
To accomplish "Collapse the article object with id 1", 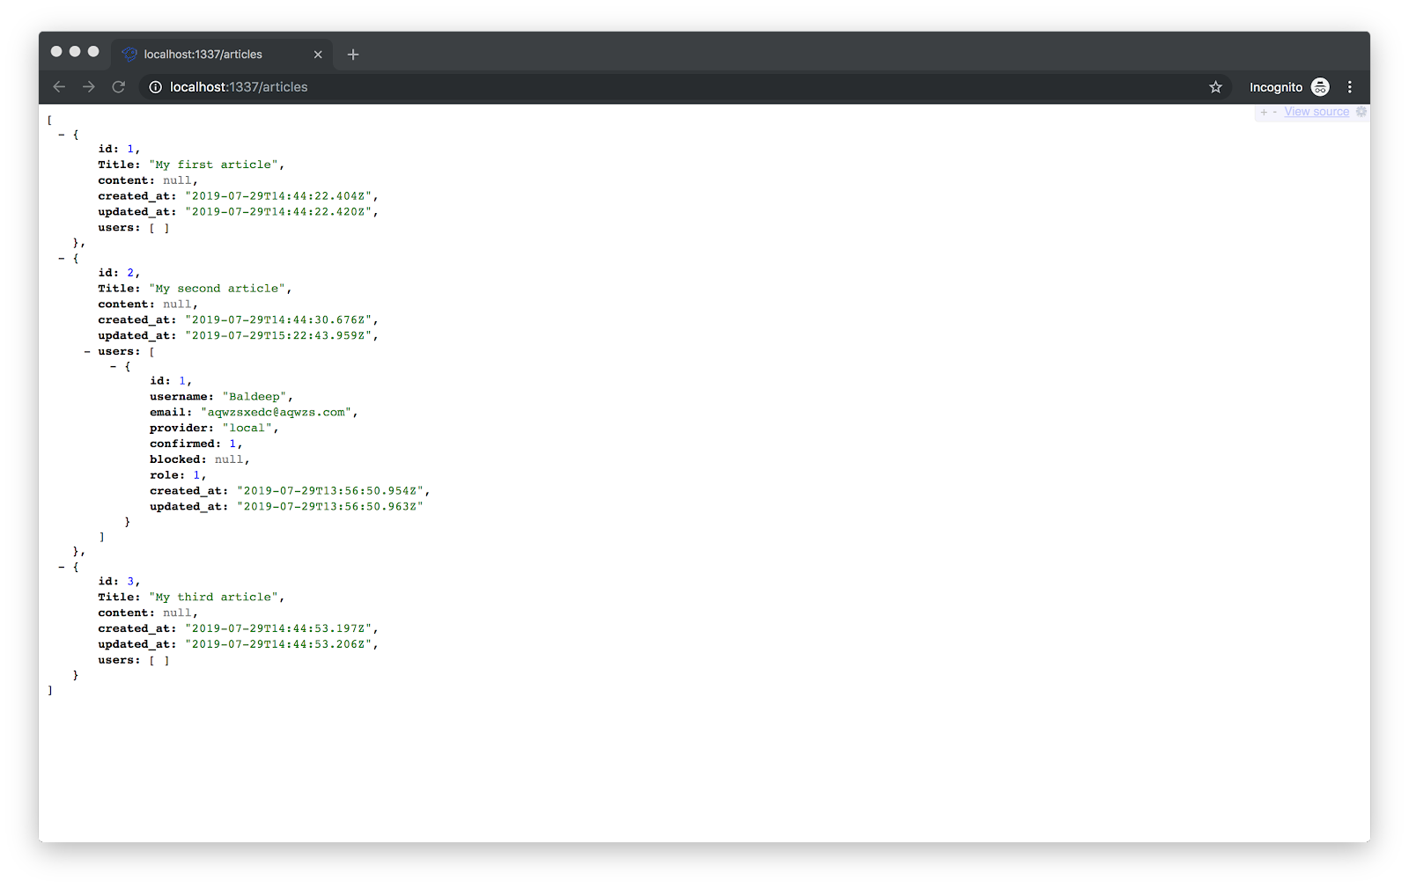I will tap(62, 135).
